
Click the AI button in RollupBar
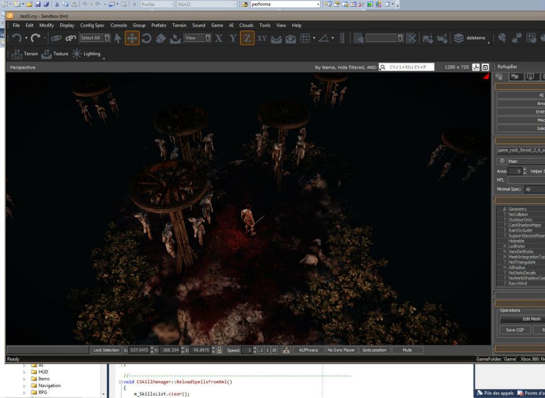pos(521,95)
